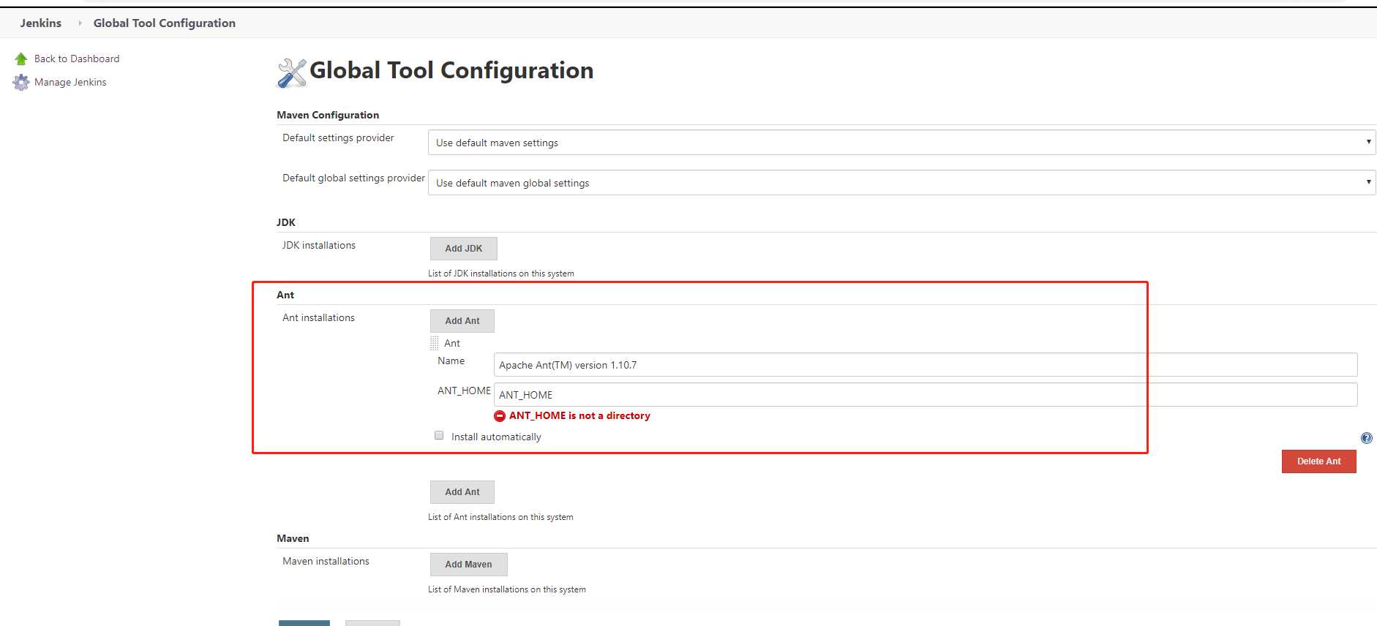Screen dimensions: 1377x626
Task: Click the Global Tool Configuration wrench icon
Action: (x=292, y=72)
